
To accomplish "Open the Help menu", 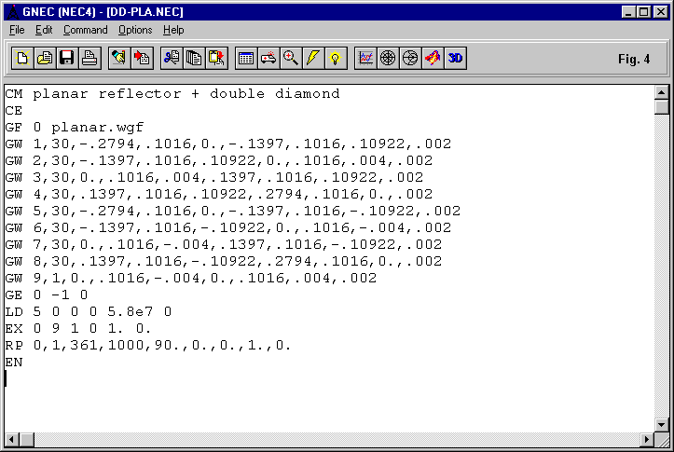I will coord(173,30).
